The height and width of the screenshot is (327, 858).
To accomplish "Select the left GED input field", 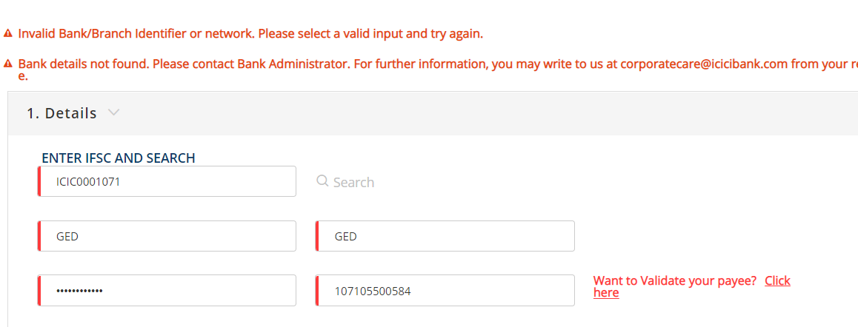I will (x=167, y=236).
